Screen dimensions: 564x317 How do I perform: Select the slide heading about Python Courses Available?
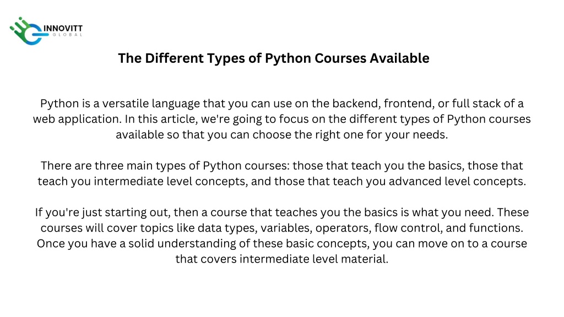click(x=274, y=58)
